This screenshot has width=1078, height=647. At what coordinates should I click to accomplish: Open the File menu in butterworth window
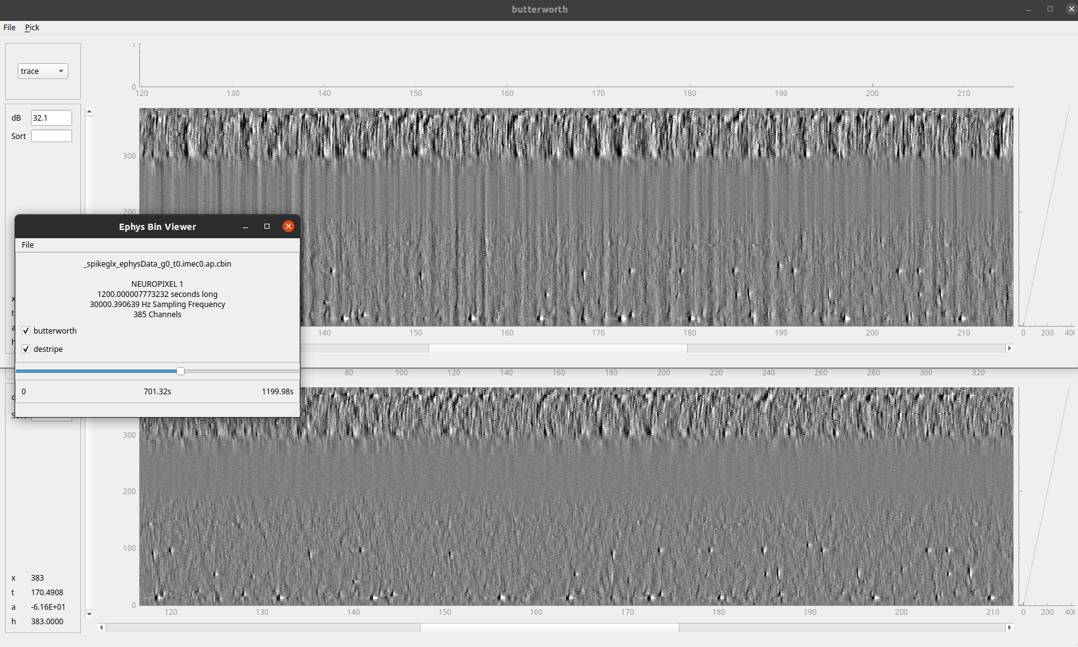(x=9, y=28)
